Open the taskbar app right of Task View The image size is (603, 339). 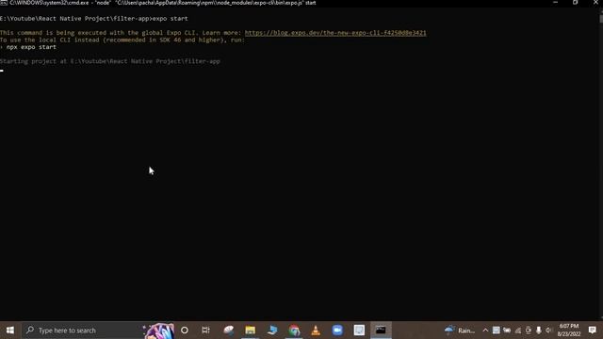[229, 331]
